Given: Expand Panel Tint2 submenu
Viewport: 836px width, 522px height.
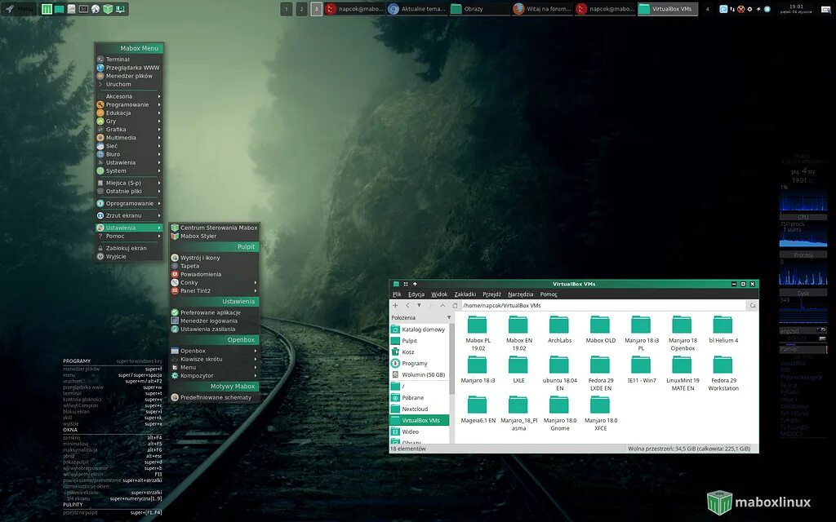Looking at the screenshot, I should point(214,291).
